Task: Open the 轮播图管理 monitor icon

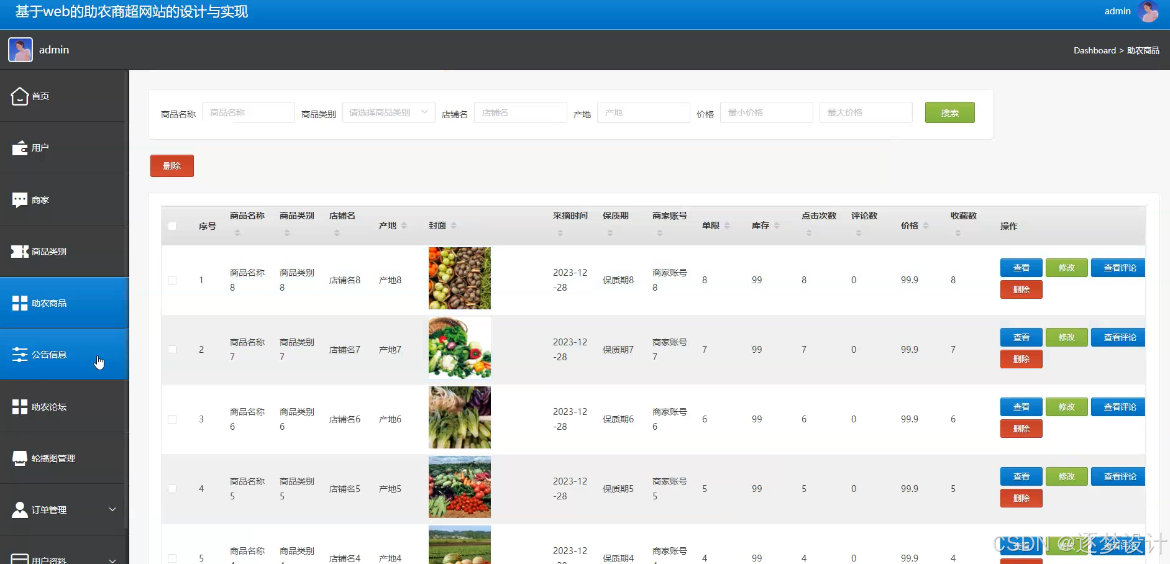Action: point(20,458)
